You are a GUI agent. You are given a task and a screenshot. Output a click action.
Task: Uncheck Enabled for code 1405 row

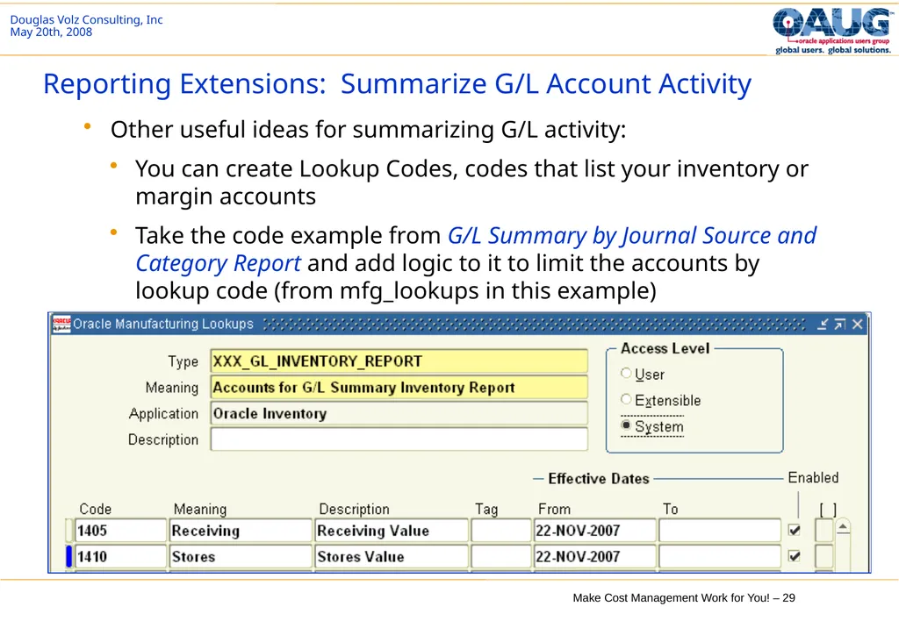pyautogui.click(x=794, y=530)
